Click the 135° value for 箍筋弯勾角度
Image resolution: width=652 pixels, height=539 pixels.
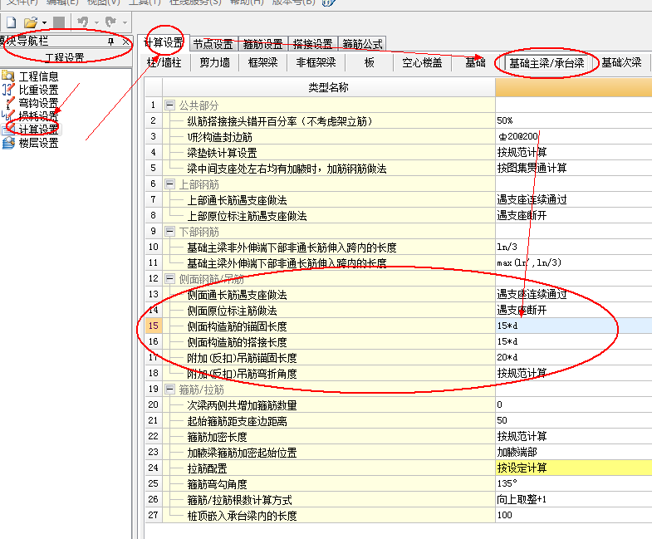click(573, 483)
